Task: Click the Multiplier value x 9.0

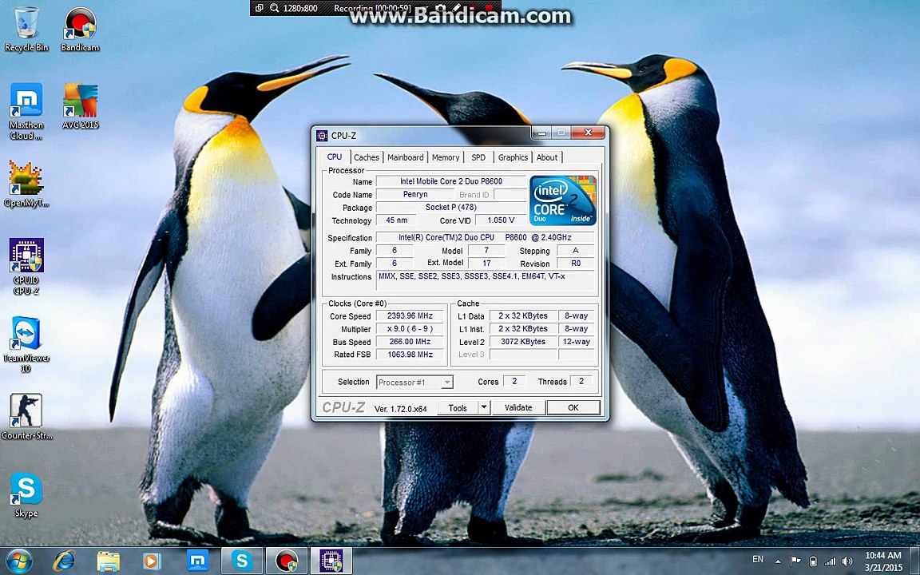Action: click(x=410, y=328)
